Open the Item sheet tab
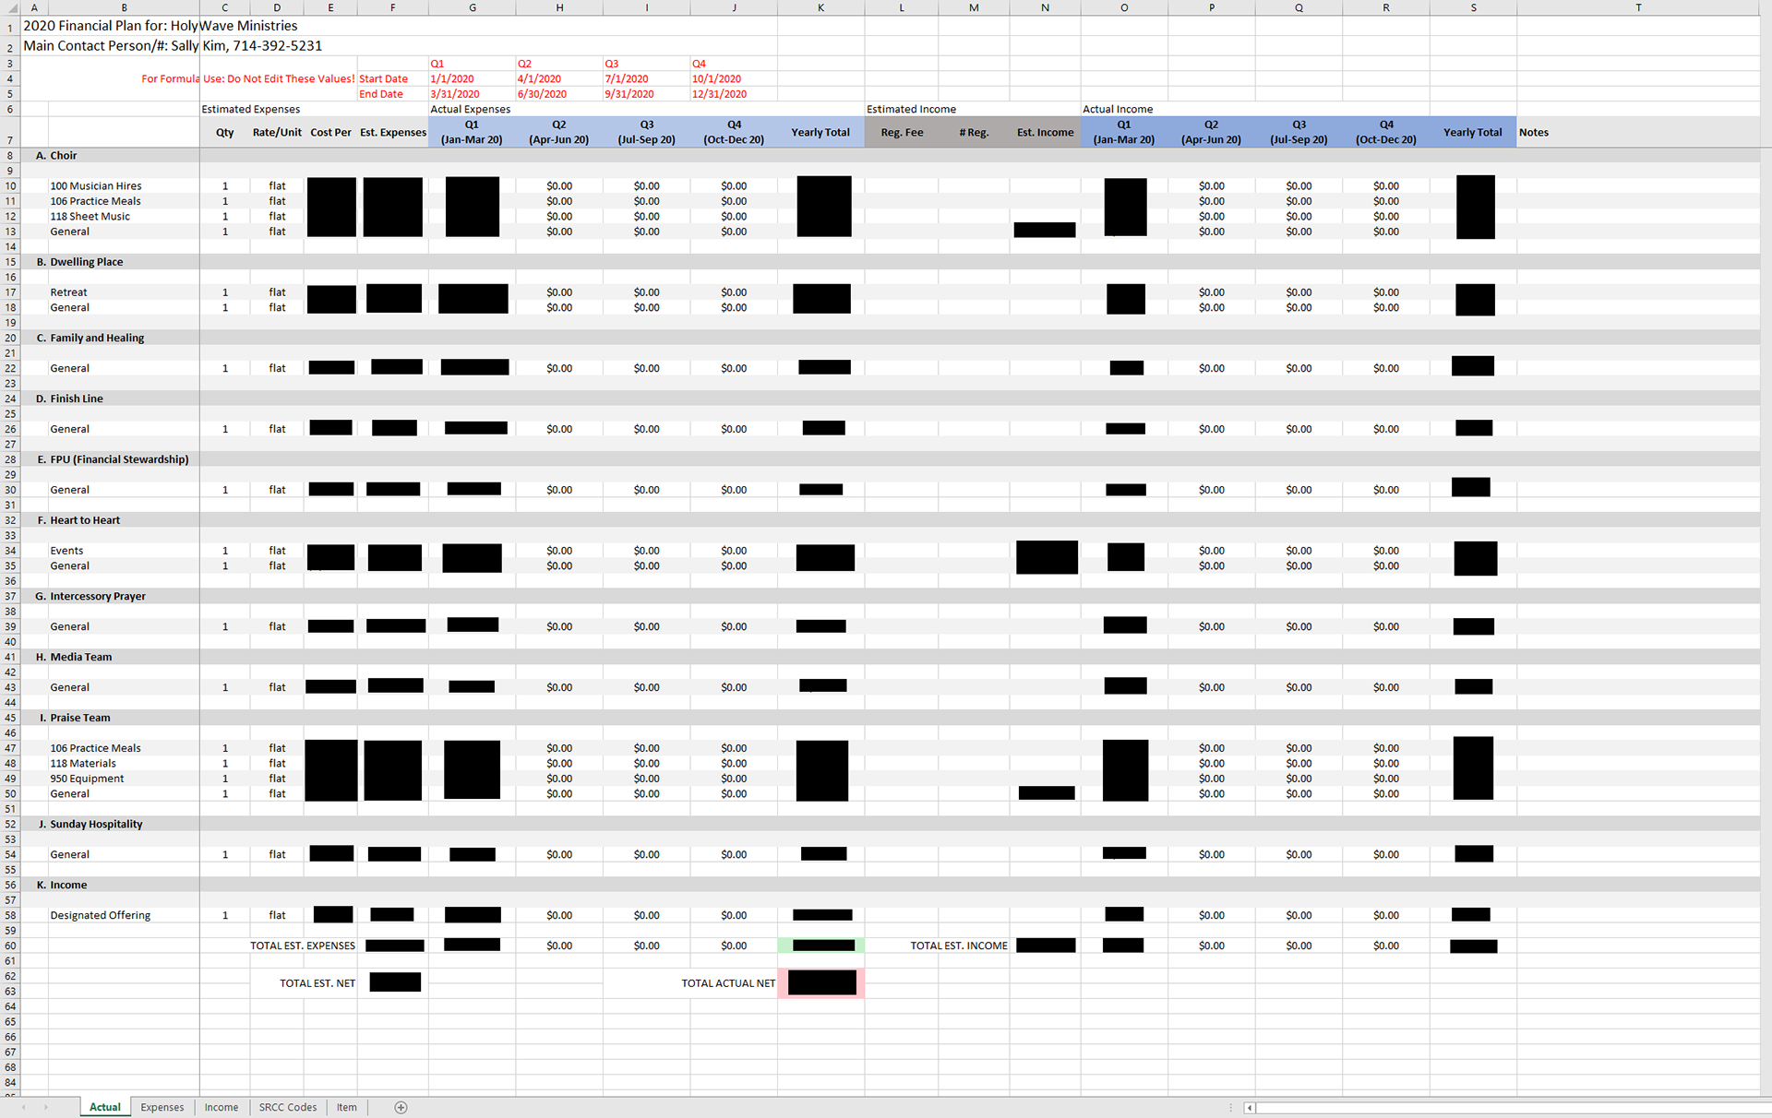Image resolution: width=1772 pixels, height=1118 pixels. [347, 1107]
